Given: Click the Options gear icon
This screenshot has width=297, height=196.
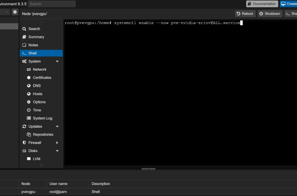Looking at the screenshot, I should (29, 102).
